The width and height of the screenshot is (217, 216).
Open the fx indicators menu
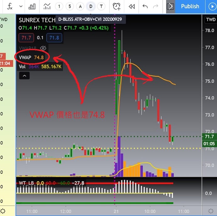(10, 6)
